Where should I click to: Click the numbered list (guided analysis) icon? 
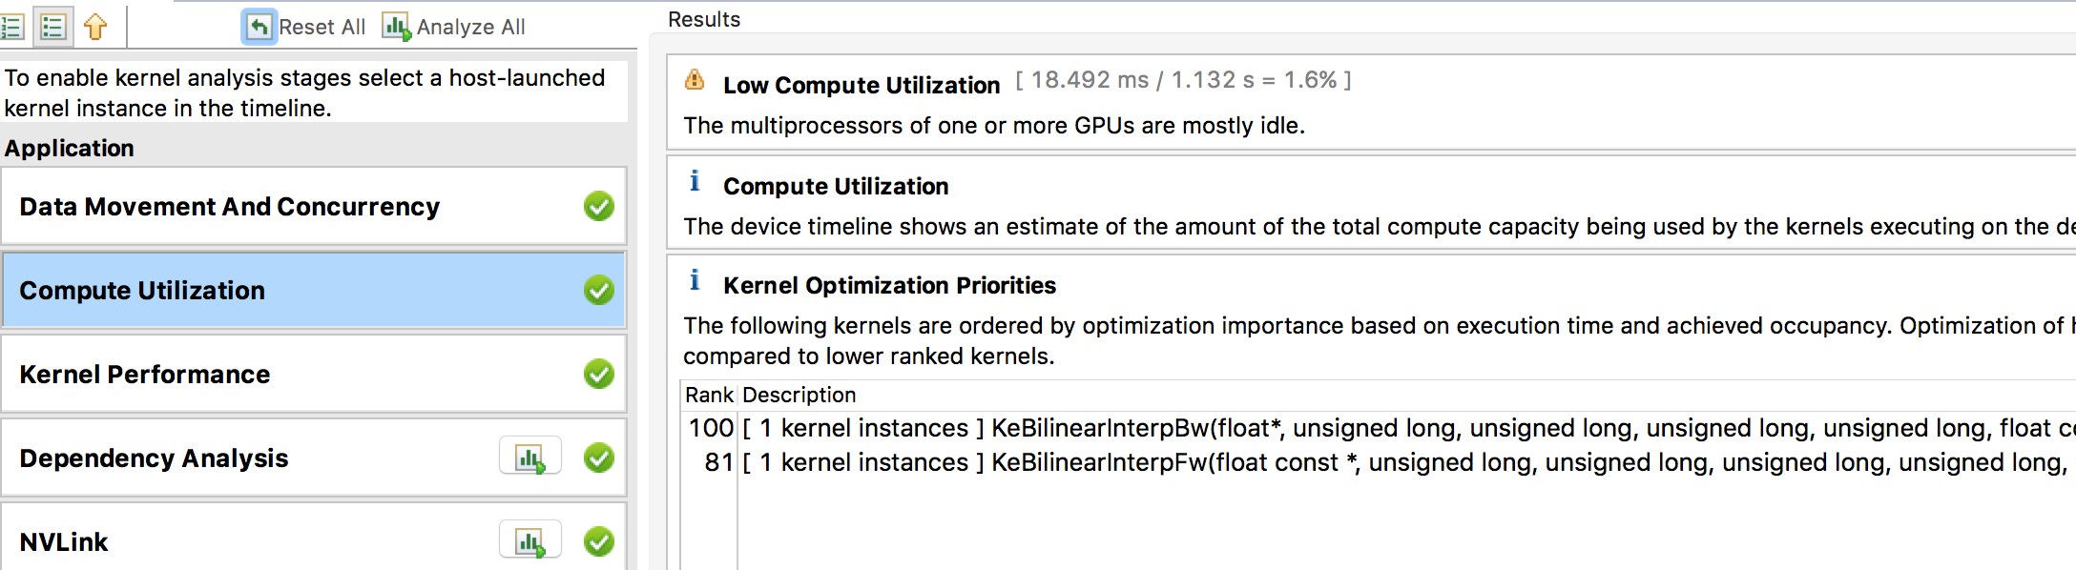pyautogui.click(x=11, y=27)
